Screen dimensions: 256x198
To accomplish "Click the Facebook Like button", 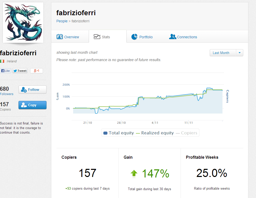I will (5, 71).
